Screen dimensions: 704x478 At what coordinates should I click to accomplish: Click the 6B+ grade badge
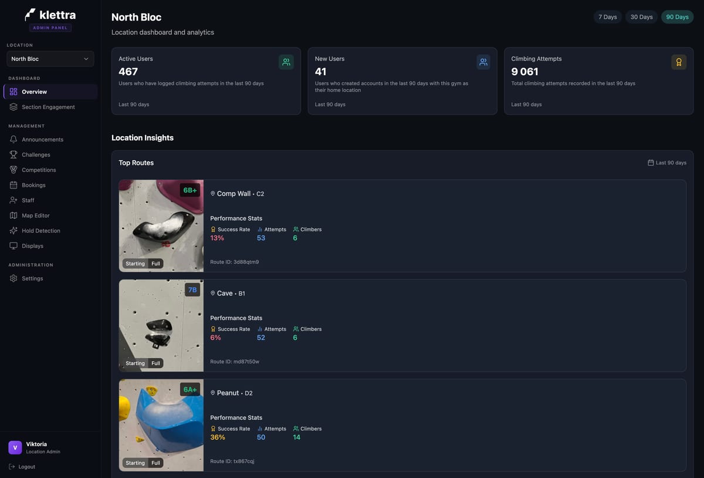(190, 190)
